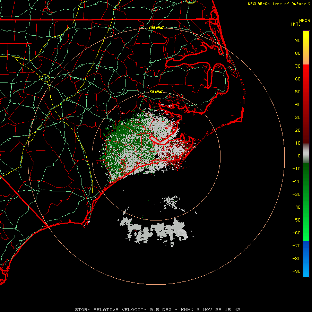Click the 100 NMI range ring label
The image size is (312, 312).
pyautogui.click(x=156, y=28)
